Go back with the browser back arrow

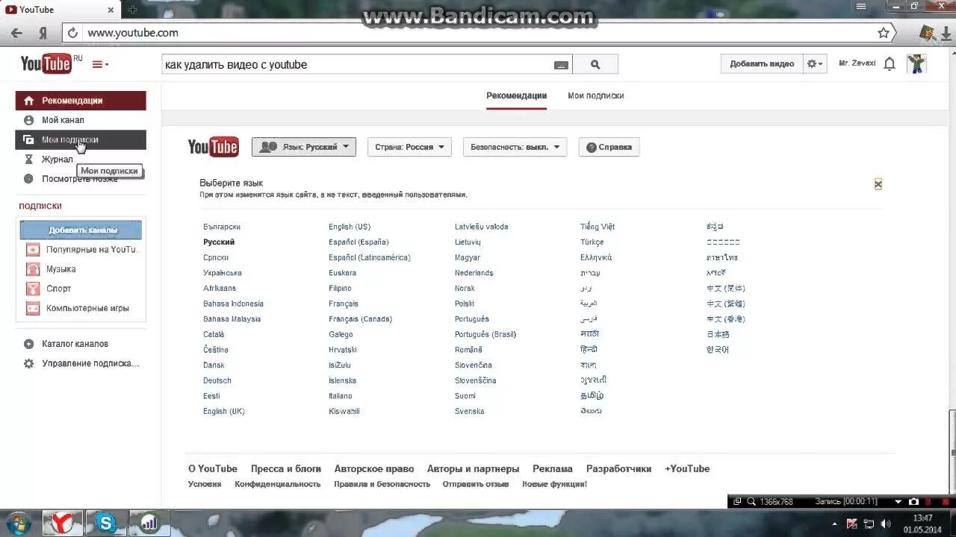click(x=16, y=33)
